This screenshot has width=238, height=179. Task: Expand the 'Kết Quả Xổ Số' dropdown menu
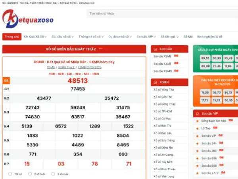coord(35,37)
